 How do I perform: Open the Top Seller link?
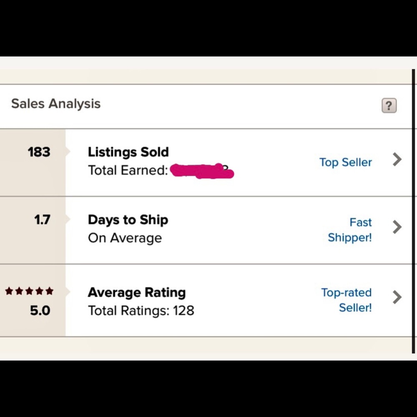click(345, 162)
